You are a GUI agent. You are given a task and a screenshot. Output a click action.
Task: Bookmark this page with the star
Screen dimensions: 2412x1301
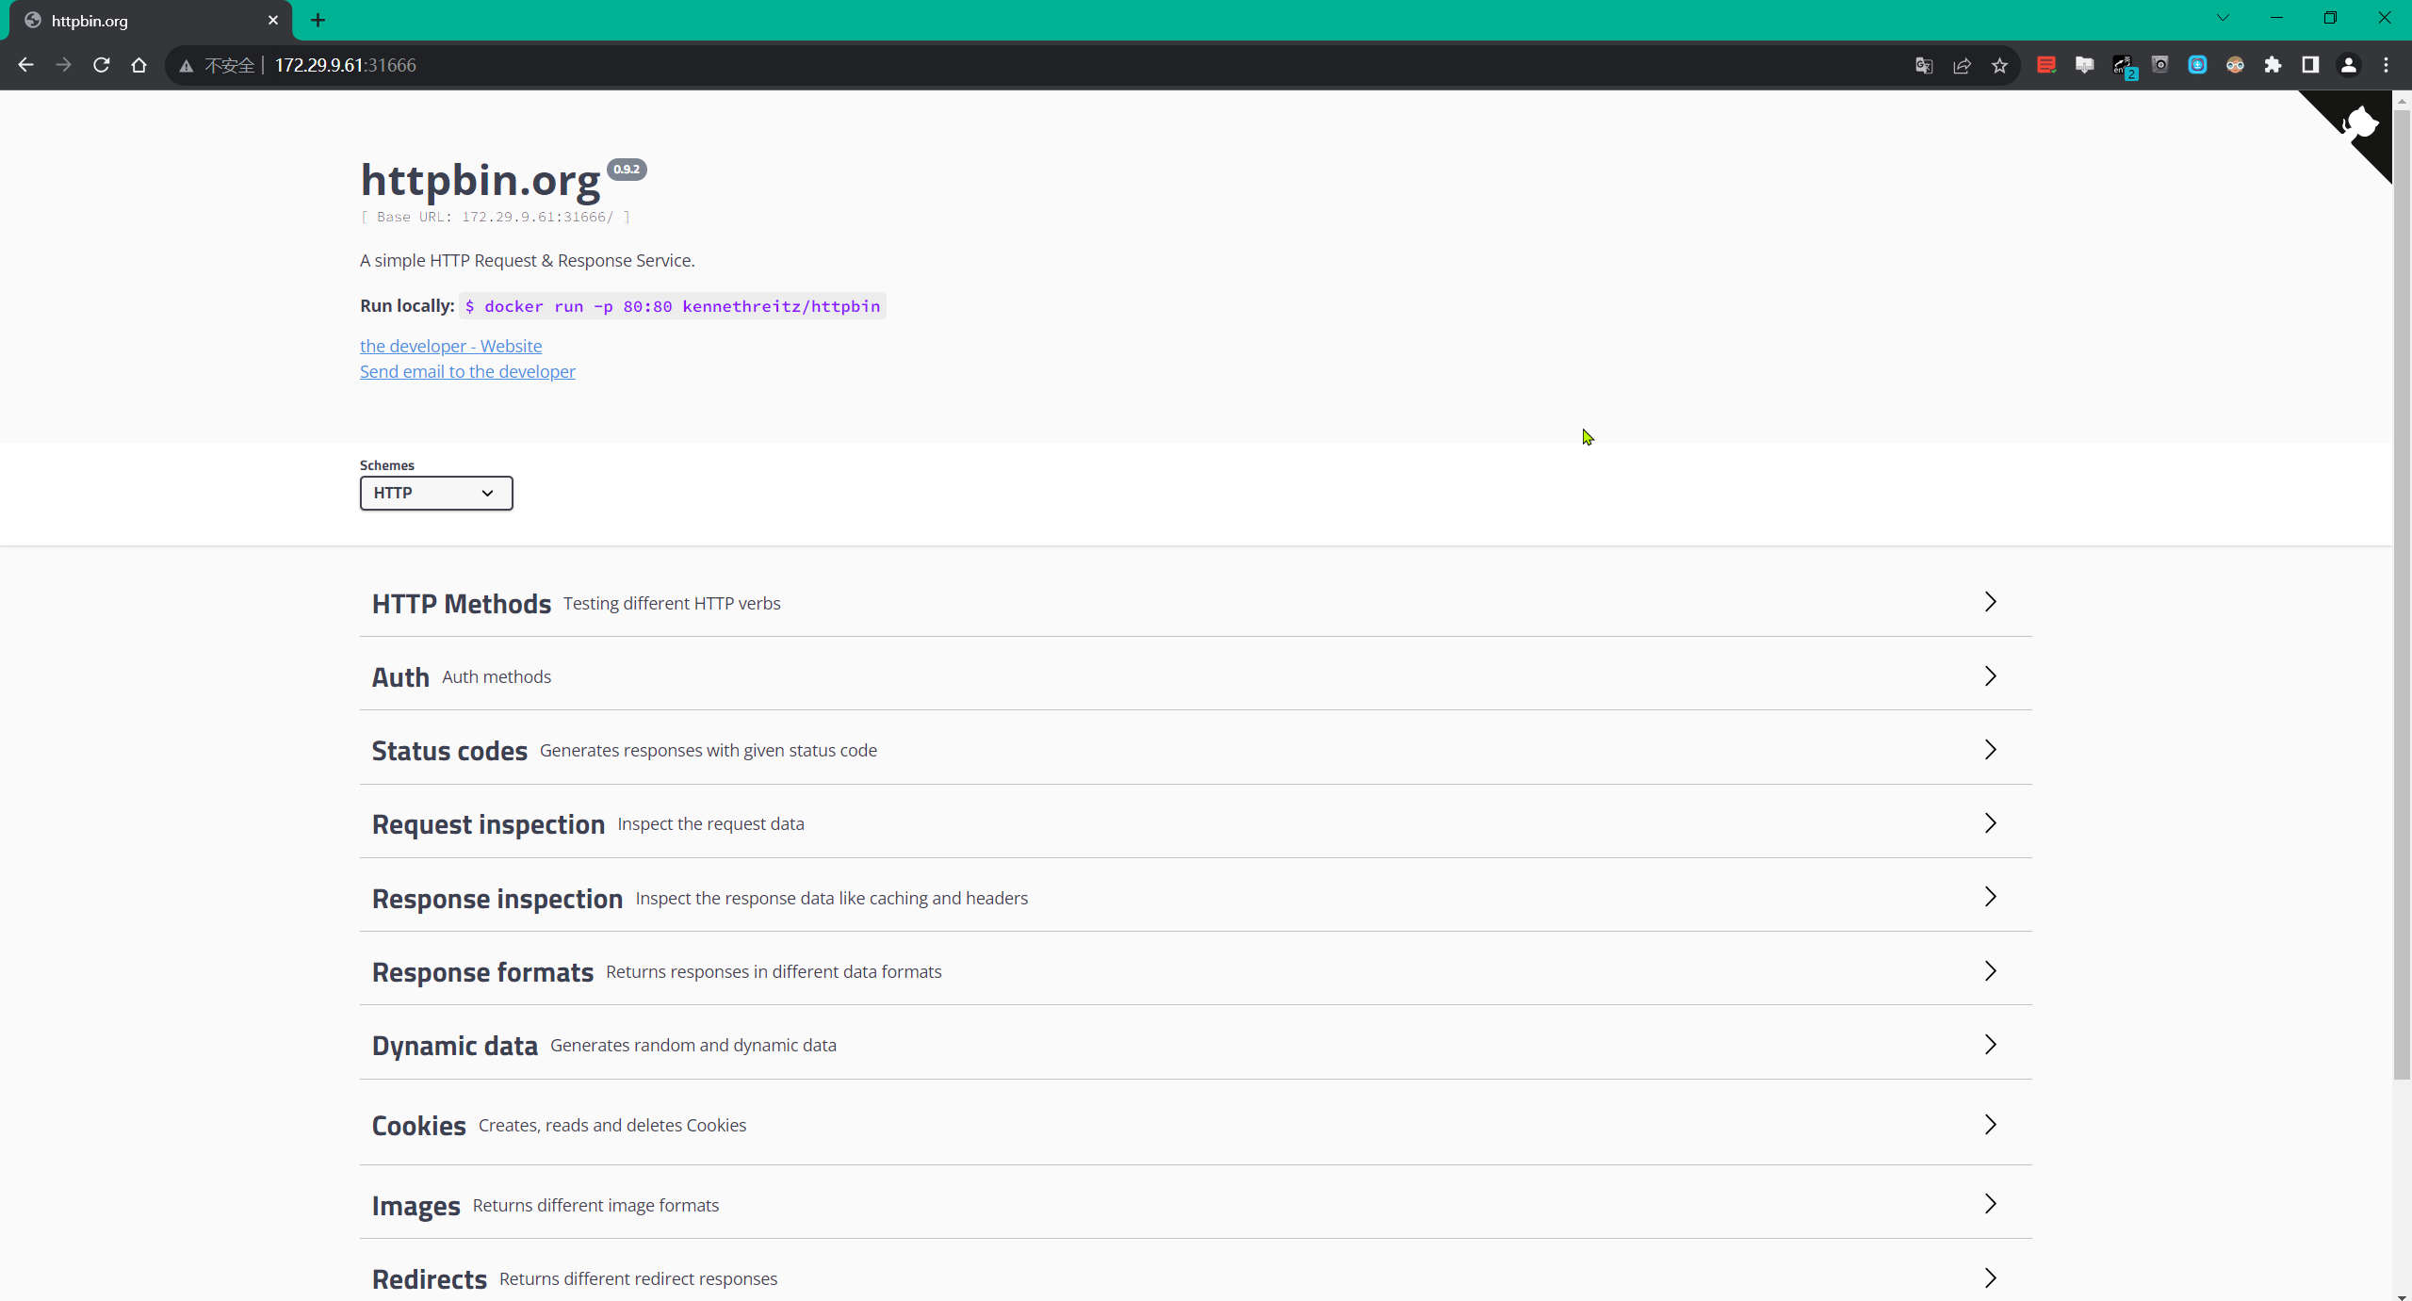(x=1999, y=65)
